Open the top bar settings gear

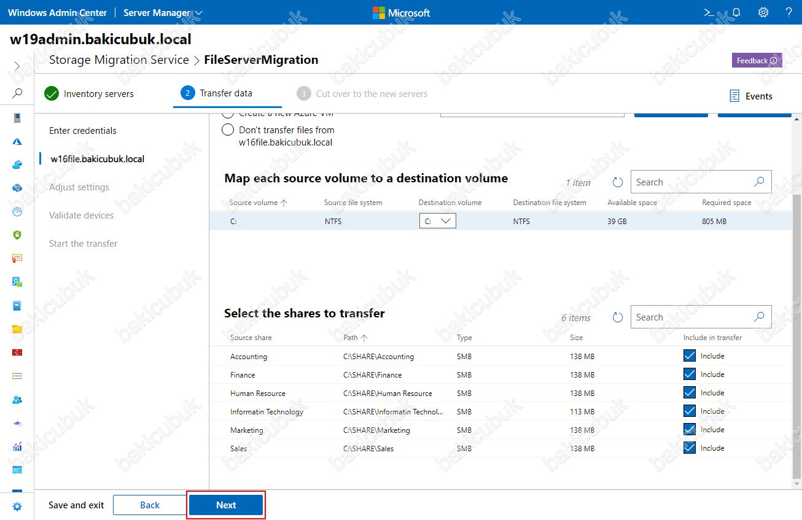763,12
